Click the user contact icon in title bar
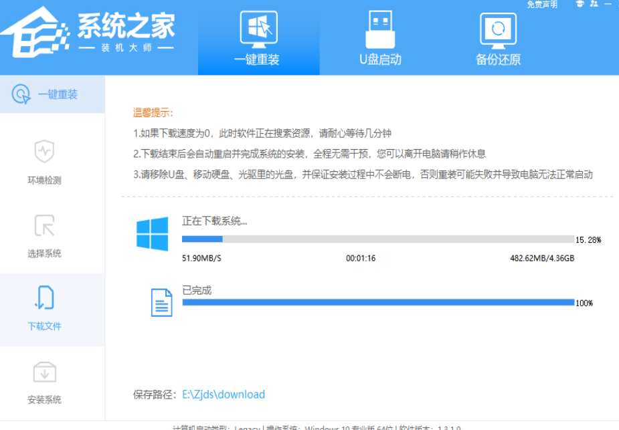Image resolution: width=619 pixels, height=430 pixels. pos(594,4)
